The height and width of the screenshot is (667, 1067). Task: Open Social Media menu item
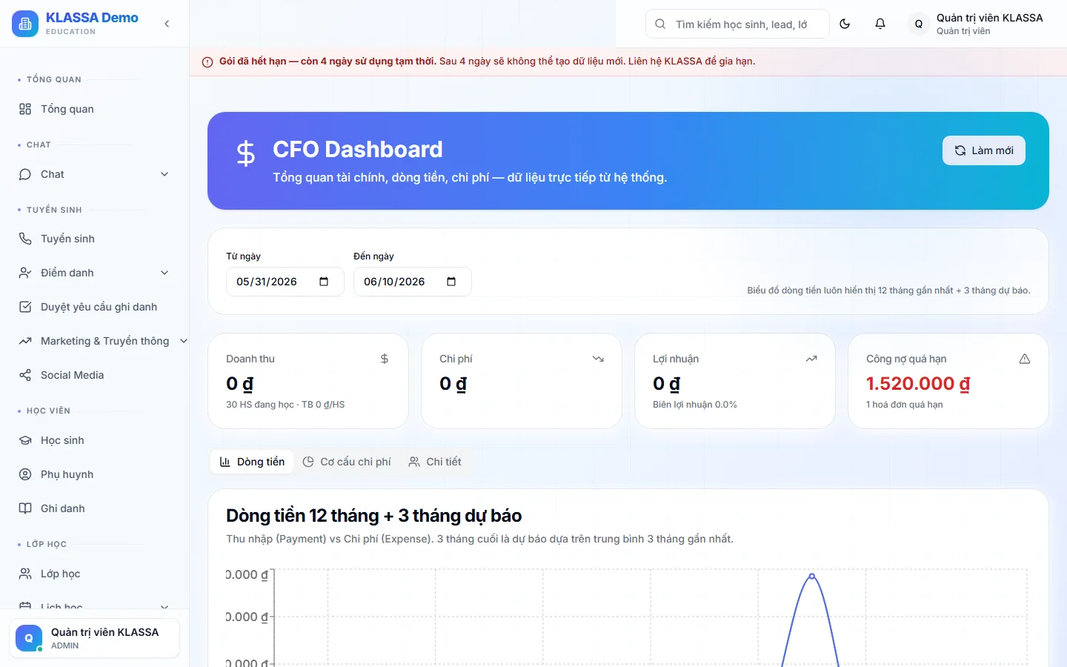point(95,375)
